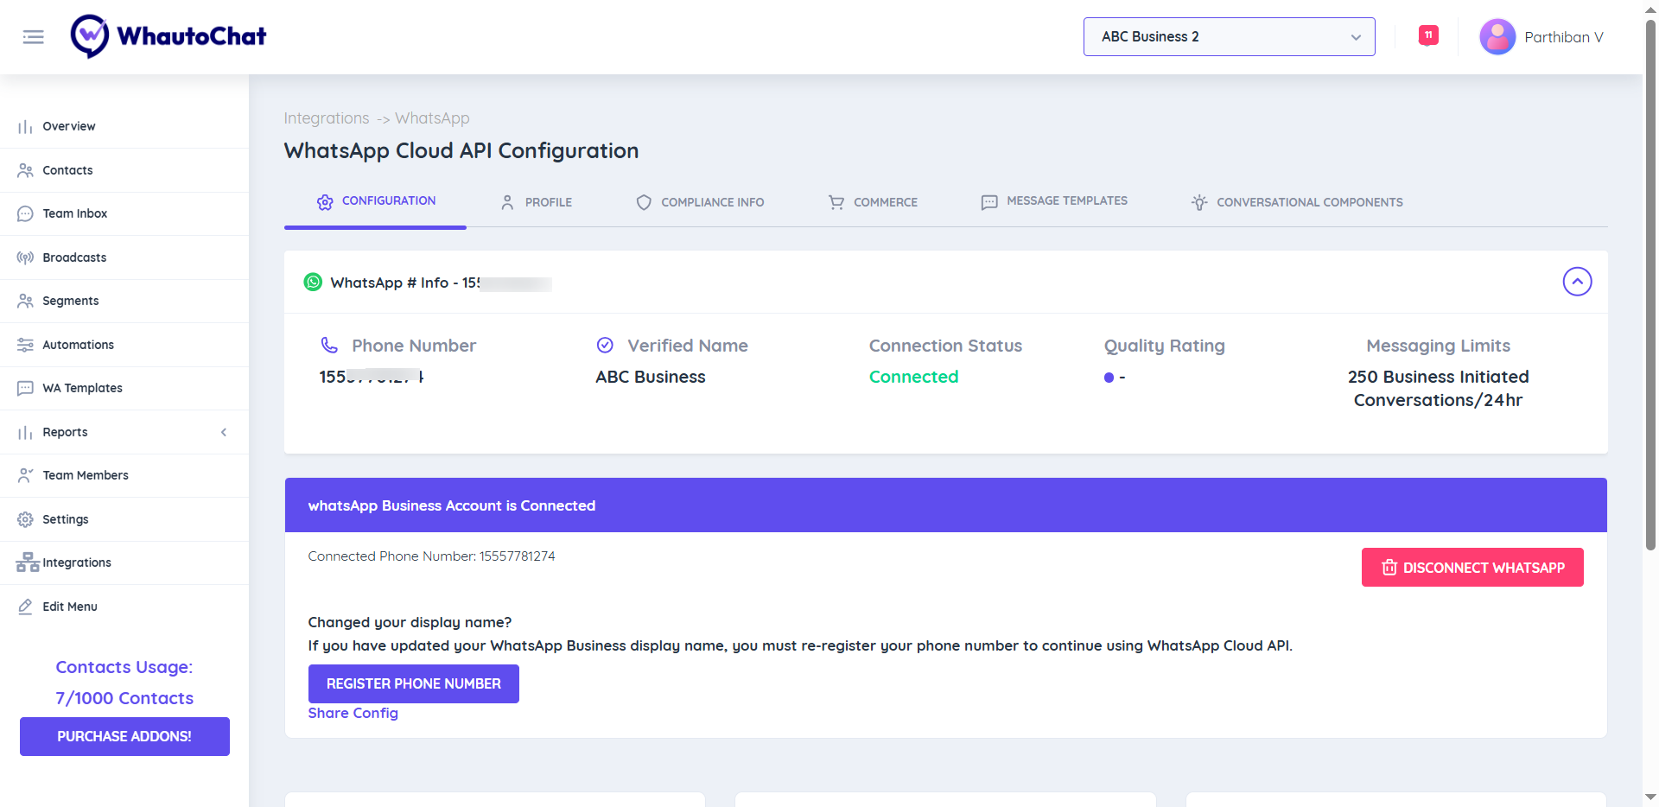Open the notifications badge icon
The width and height of the screenshot is (1659, 807).
click(1428, 35)
